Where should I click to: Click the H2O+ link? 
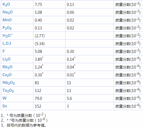pos(8,36)
